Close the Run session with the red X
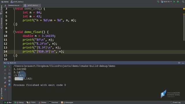 coord(5,86)
